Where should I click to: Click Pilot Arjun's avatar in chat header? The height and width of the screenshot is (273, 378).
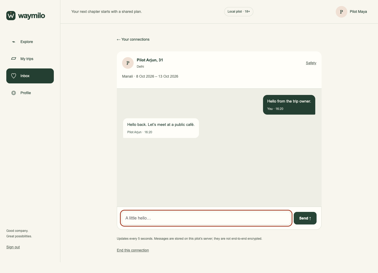coord(128,63)
